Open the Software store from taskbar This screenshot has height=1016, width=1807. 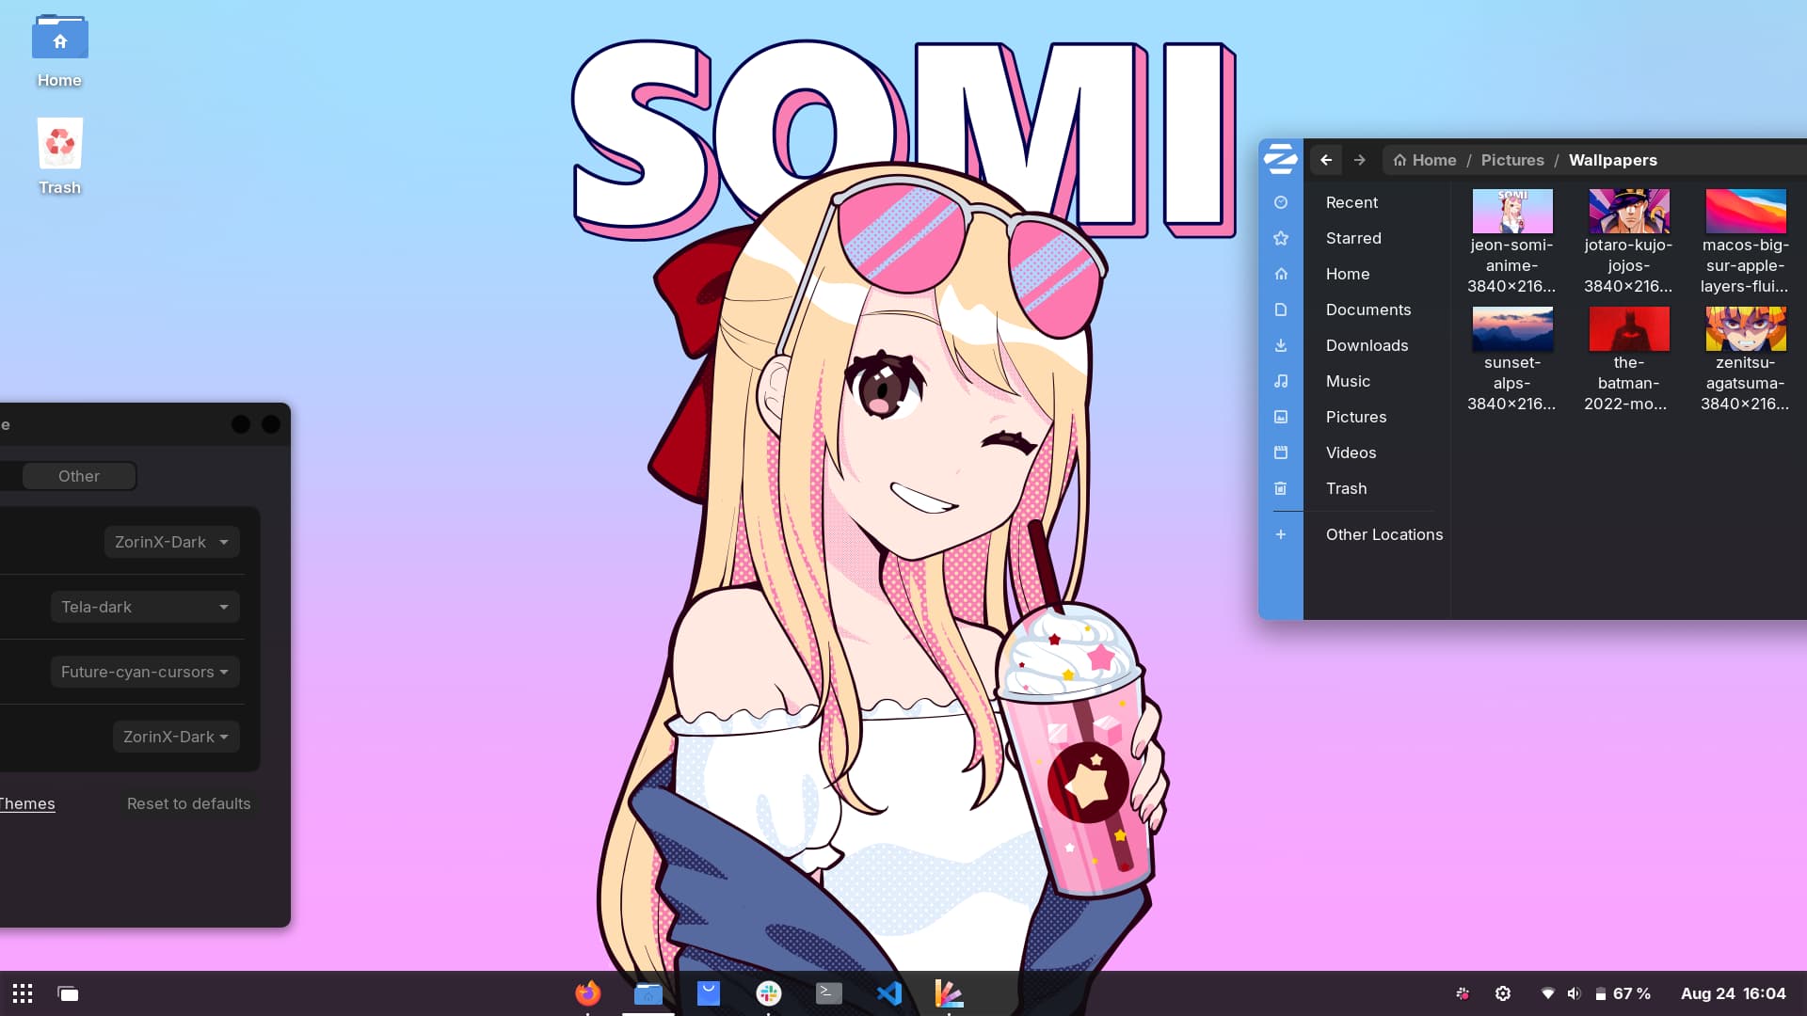(x=708, y=993)
